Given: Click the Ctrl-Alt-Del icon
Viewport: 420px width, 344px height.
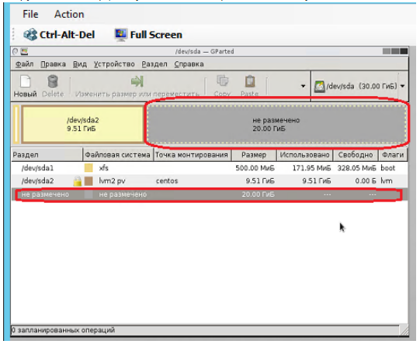Looking at the screenshot, I should pos(30,35).
